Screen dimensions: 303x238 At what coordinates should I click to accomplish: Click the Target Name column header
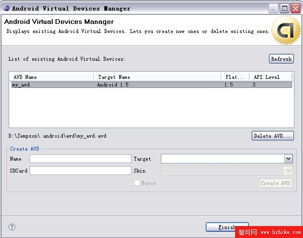pos(157,77)
